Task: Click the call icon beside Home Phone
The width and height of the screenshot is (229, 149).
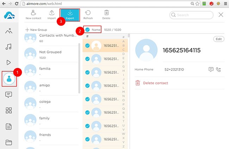Action: pyautogui.click(x=218, y=70)
